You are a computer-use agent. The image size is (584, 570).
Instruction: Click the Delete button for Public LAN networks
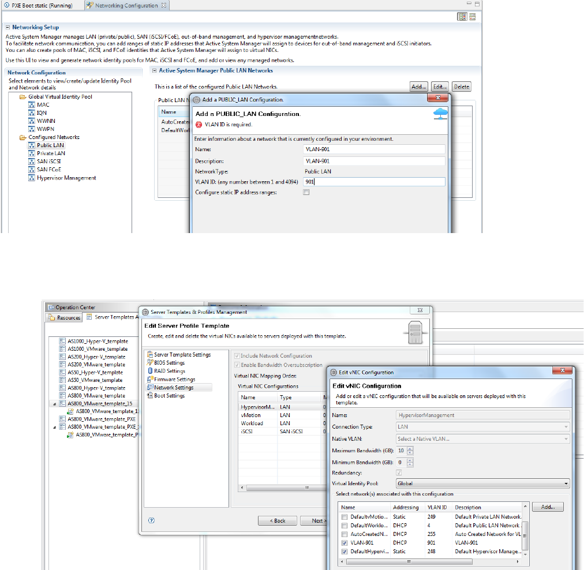[x=461, y=87]
